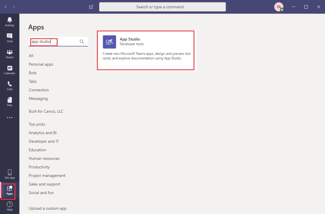Show apps Built for Canviz, LLC
325x214 pixels.
(x=46, y=111)
